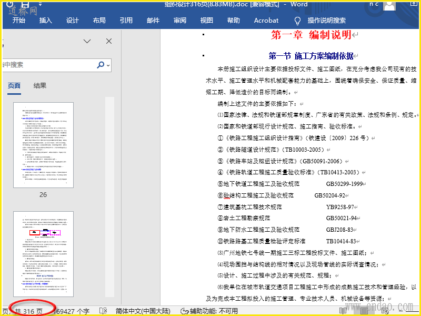Close the navigation pane

(109, 41)
